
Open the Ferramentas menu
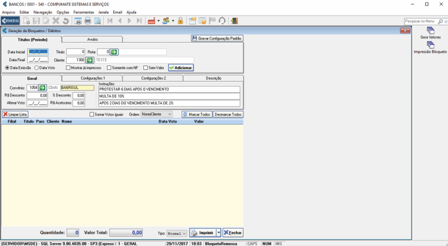(83, 12)
